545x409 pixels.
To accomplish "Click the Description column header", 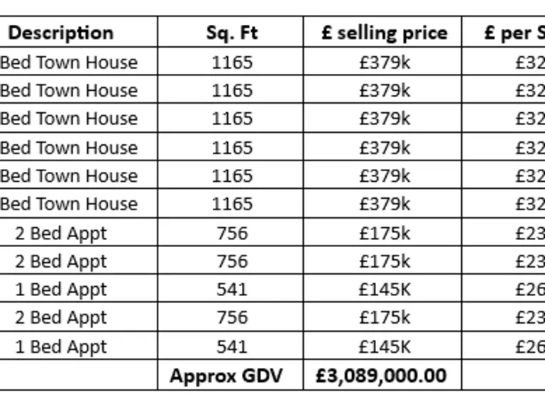I will [x=61, y=33].
